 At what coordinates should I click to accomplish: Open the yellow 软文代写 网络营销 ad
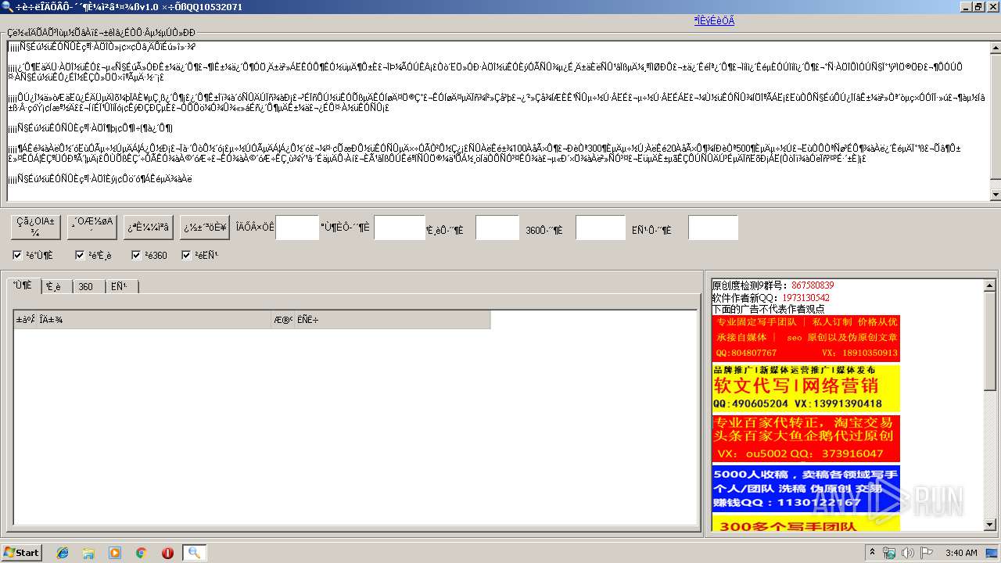pos(806,388)
